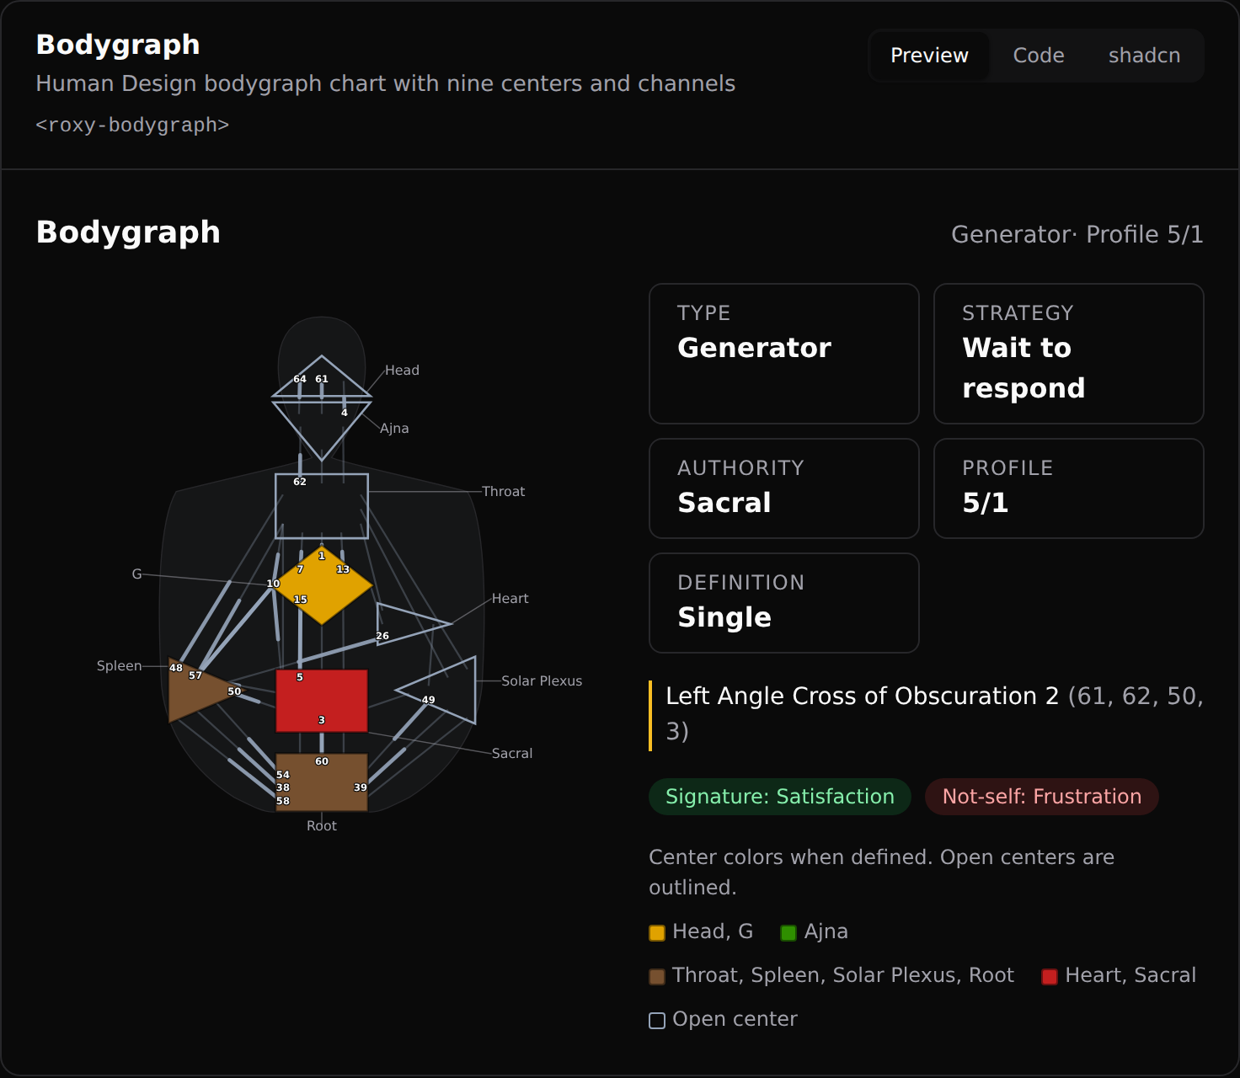
Task: Click the Generator· Profile 5/1 summary text
Action: tap(1077, 235)
